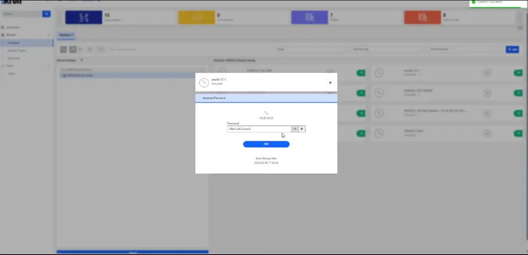
Task: Focus the sidebar search box
Action: pyautogui.click(x=22, y=14)
